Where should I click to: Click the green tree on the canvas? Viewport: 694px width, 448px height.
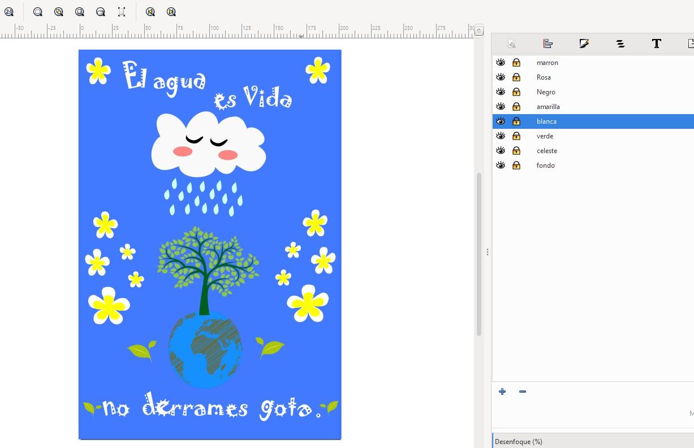pyautogui.click(x=208, y=270)
